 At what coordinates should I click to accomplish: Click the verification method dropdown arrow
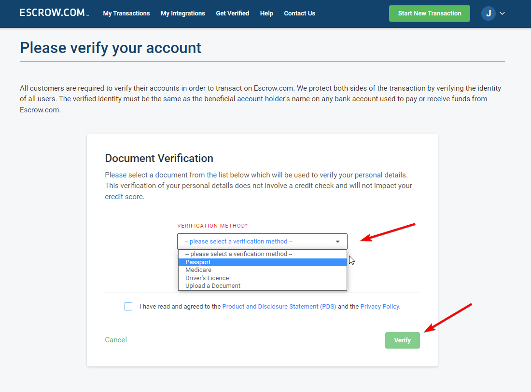[337, 242]
